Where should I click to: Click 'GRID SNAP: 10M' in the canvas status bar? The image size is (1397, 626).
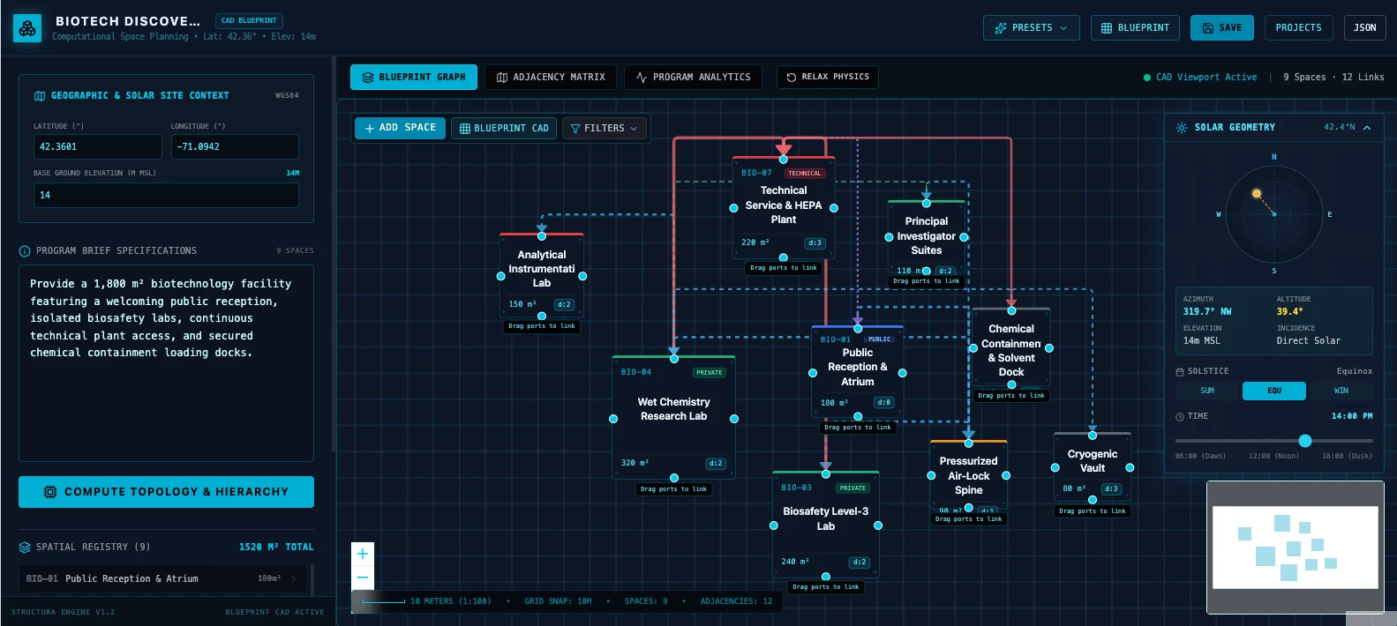(x=558, y=601)
